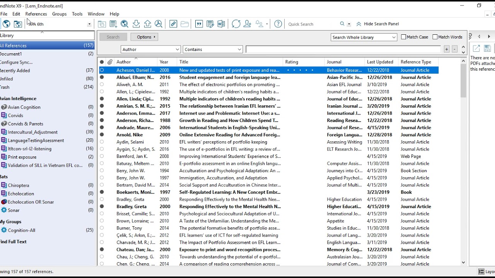Enable the Match Words checkbox
Image resolution: width=495 pixels, height=278 pixels.
pyautogui.click(x=435, y=37)
